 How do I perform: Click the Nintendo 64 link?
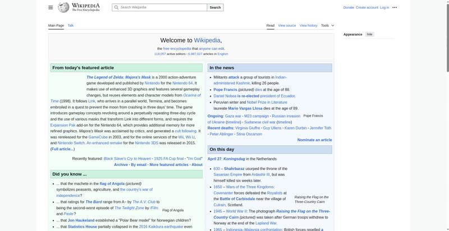pyautogui.click(x=182, y=83)
